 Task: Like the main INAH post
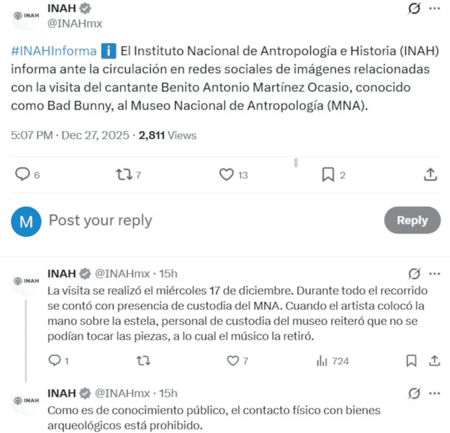(x=226, y=175)
